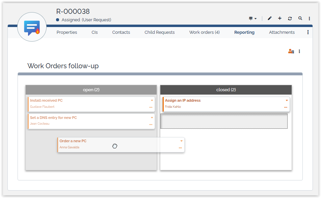
Task: Open the Work orders (4) tab
Action: pos(204,32)
